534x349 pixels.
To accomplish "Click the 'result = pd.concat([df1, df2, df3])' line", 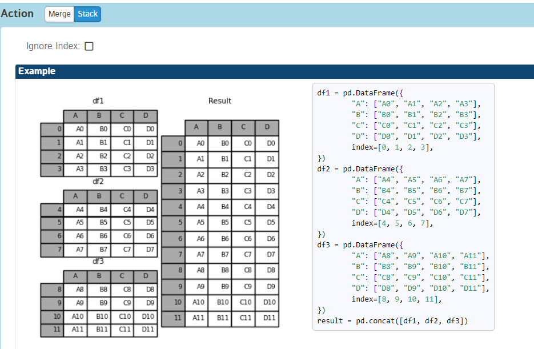I will (392, 321).
